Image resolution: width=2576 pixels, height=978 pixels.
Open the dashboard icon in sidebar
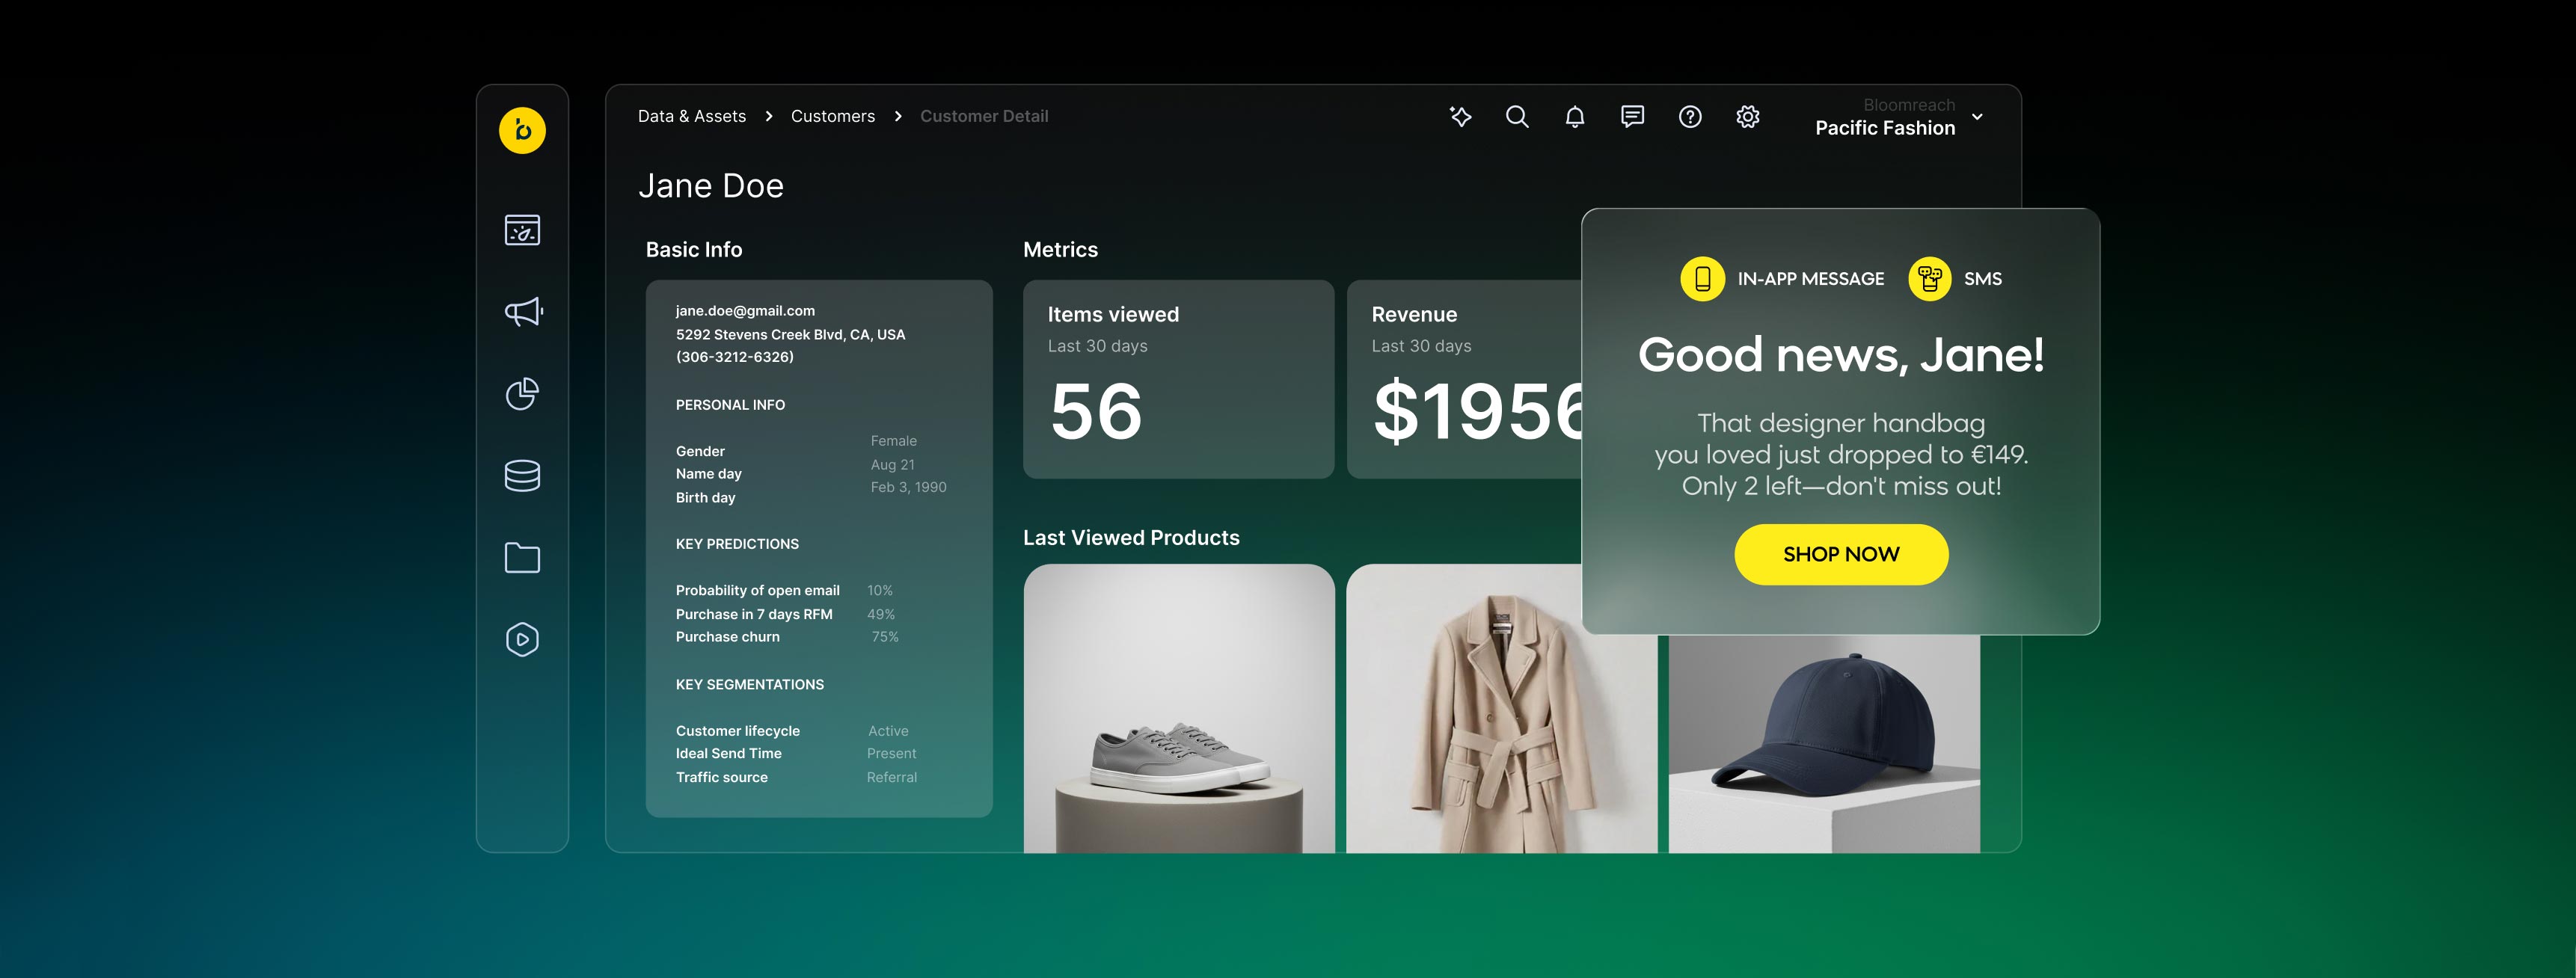(x=522, y=230)
